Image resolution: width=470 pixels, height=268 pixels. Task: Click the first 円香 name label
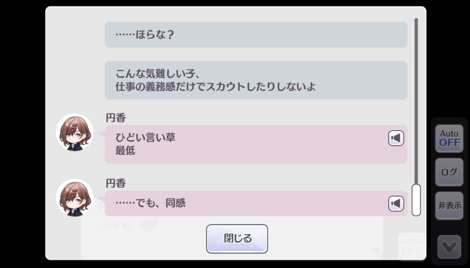(116, 118)
